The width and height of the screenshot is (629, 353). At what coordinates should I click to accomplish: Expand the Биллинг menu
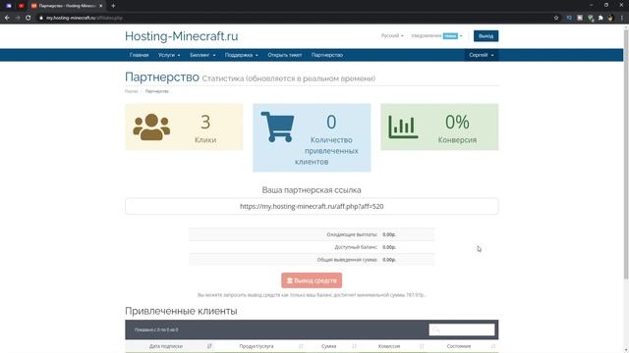click(x=202, y=55)
